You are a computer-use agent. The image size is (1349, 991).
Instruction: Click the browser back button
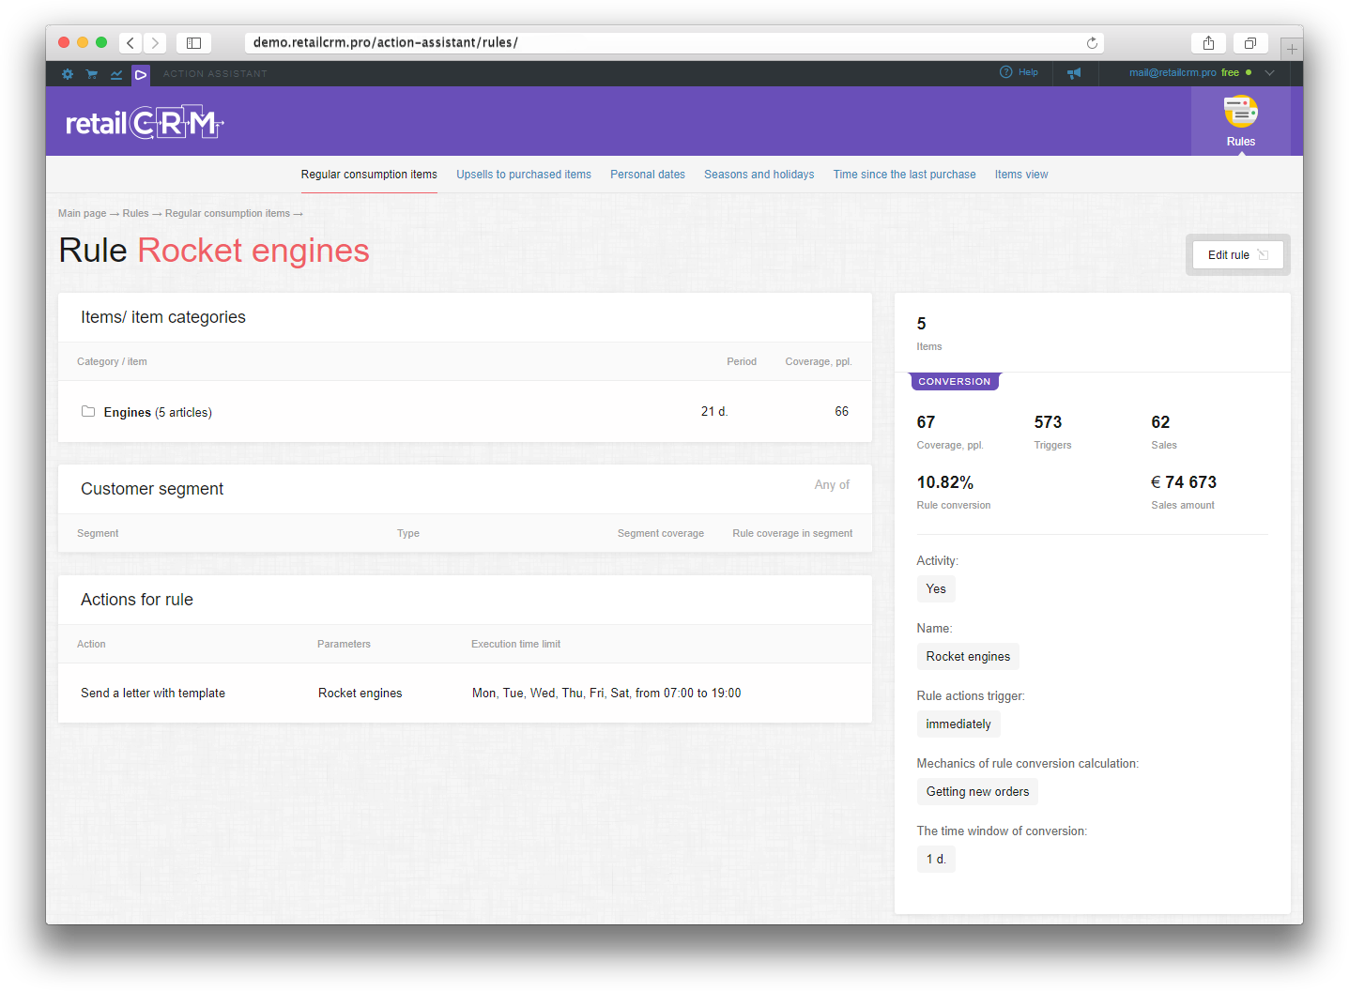[130, 43]
